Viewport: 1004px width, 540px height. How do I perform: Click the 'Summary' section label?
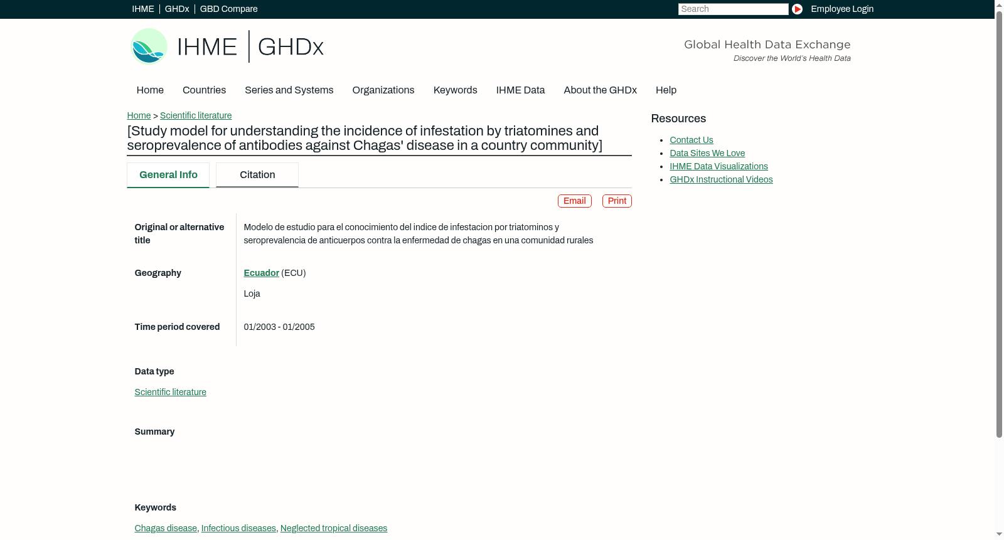click(154, 431)
